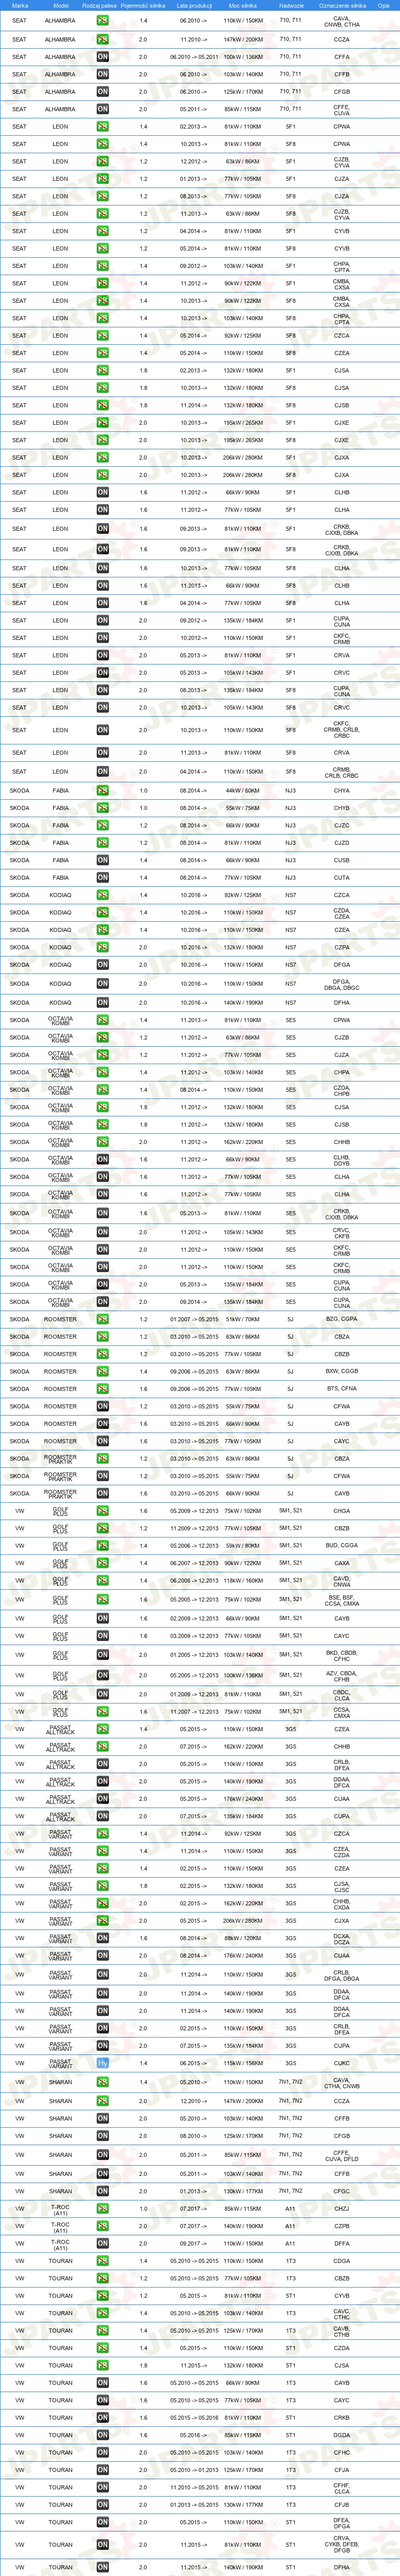Viewport: 400px width, 2576px height.
Task: Click the Lata produkcji column header
Action: [x=194, y=5]
